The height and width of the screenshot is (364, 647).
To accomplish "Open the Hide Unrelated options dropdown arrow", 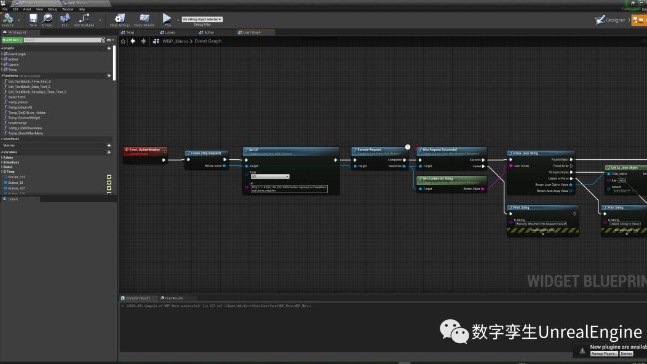I will [100, 20].
